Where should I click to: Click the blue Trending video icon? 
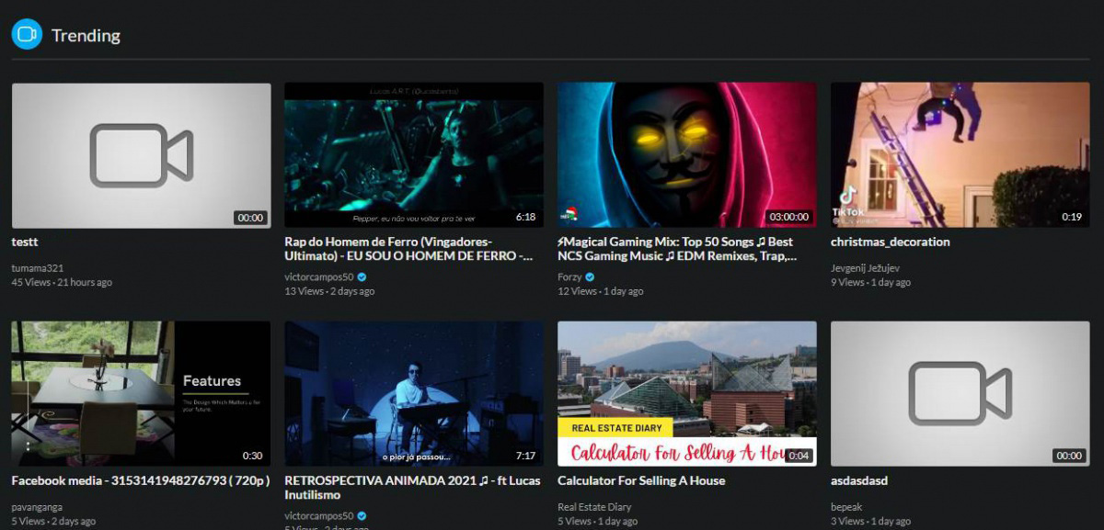pos(27,35)
